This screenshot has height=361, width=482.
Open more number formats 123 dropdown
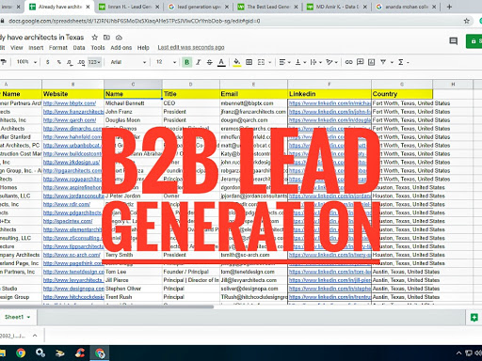(x=94, y=62)
